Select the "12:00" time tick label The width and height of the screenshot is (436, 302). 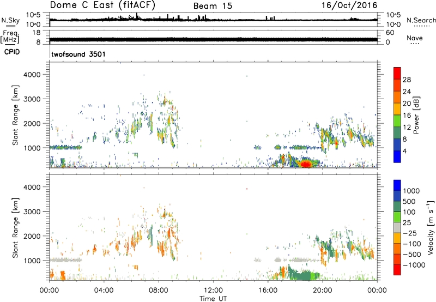pyautogui.click(x=213, y=291)
